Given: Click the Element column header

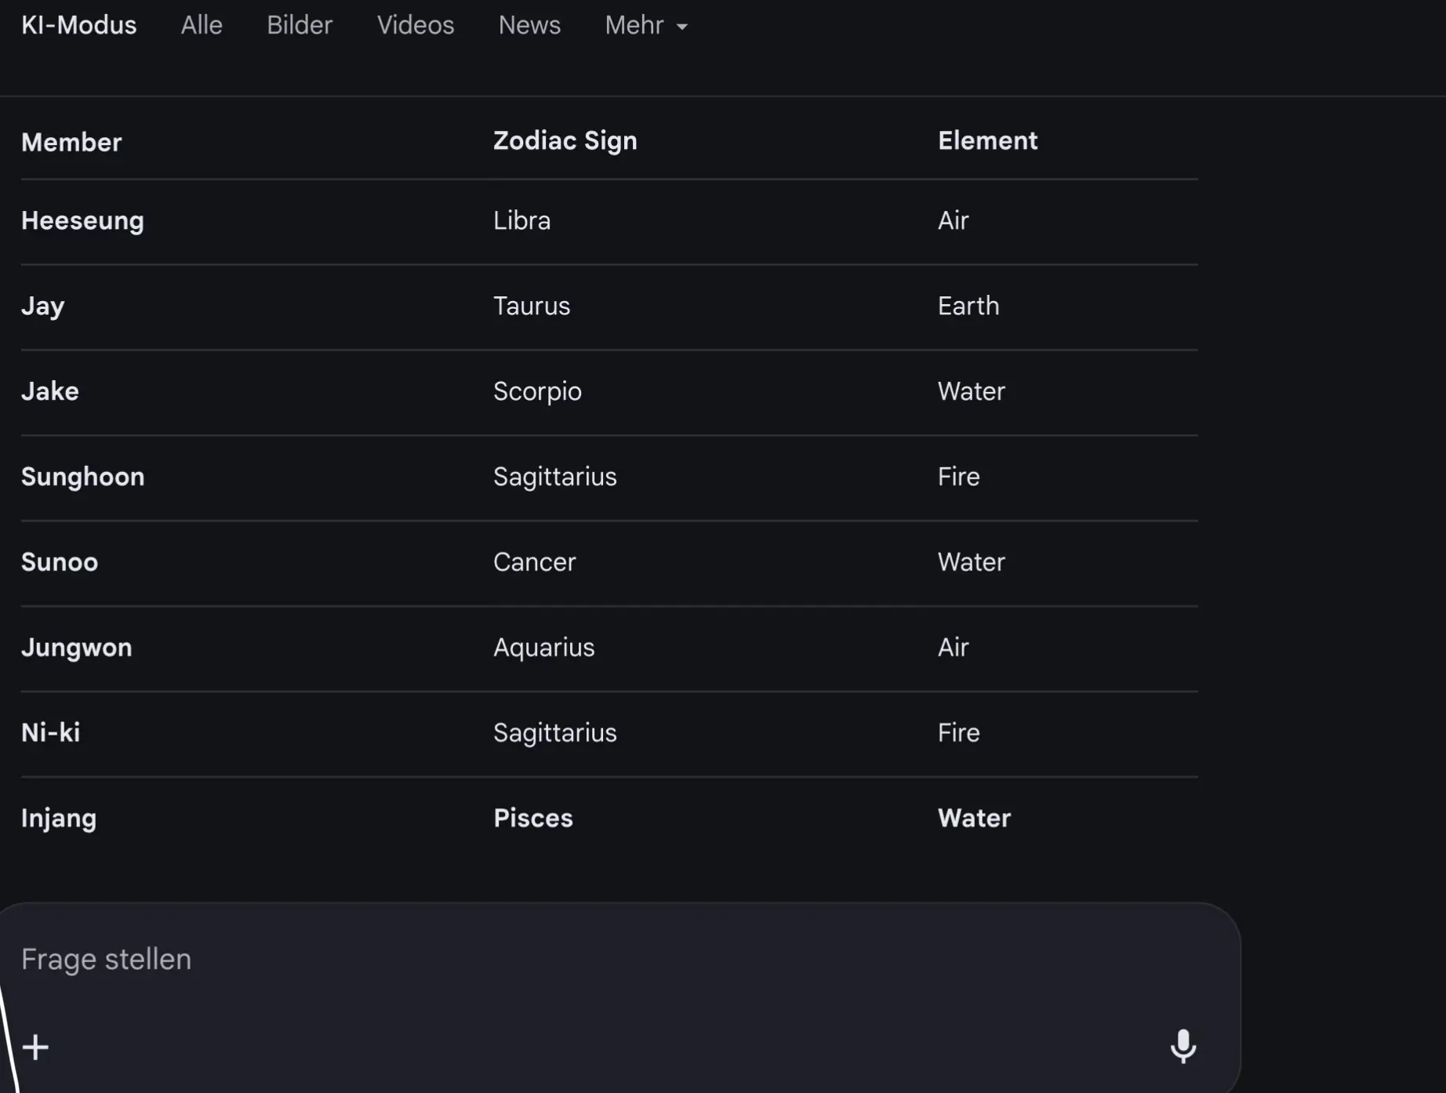Looking at the screenshot, I should (987, 141).
